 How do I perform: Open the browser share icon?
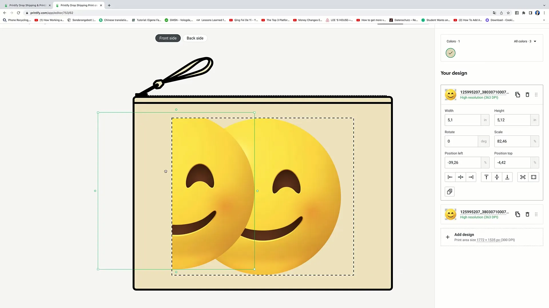[x=501, y=13]
